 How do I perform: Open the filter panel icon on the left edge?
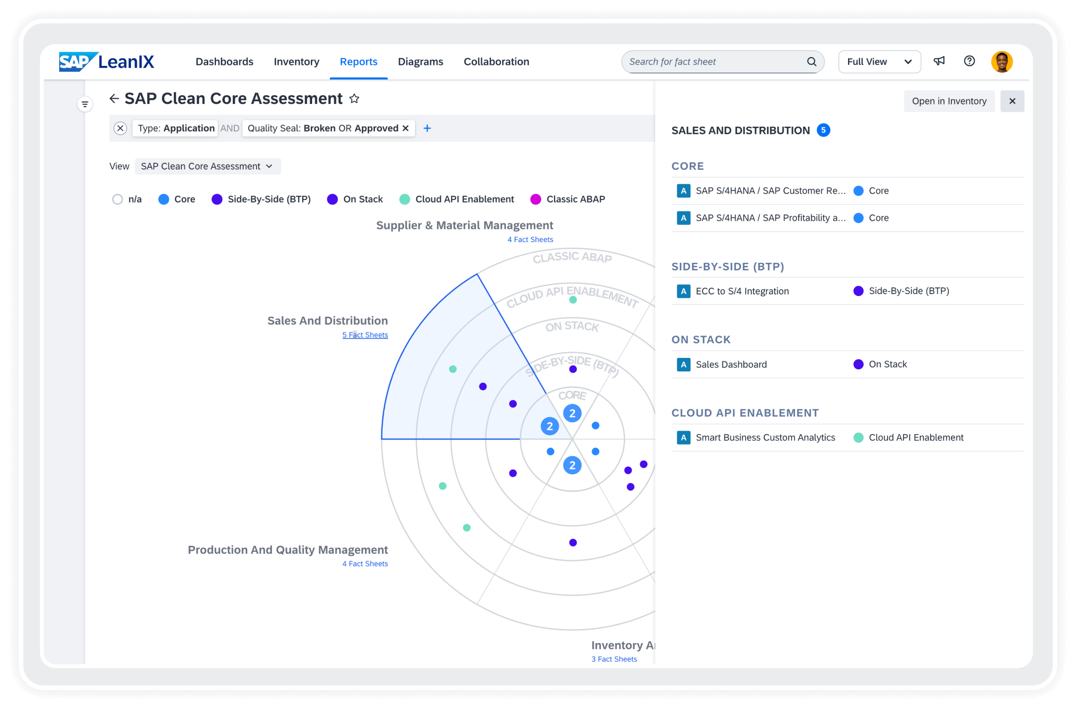click(85, 104)
